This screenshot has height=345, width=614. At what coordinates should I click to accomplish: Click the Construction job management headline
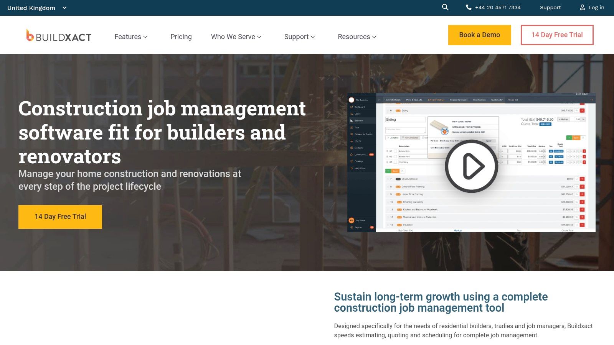click(162, 132)
